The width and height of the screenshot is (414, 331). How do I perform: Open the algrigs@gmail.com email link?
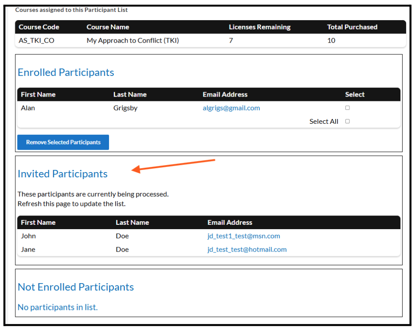(x=231, y=108)
